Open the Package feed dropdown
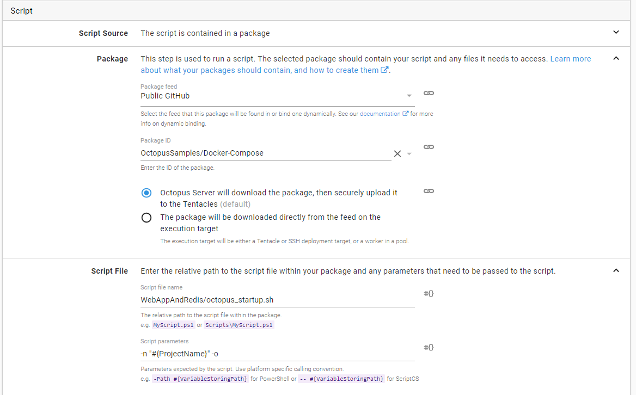 tap(409, 96)
